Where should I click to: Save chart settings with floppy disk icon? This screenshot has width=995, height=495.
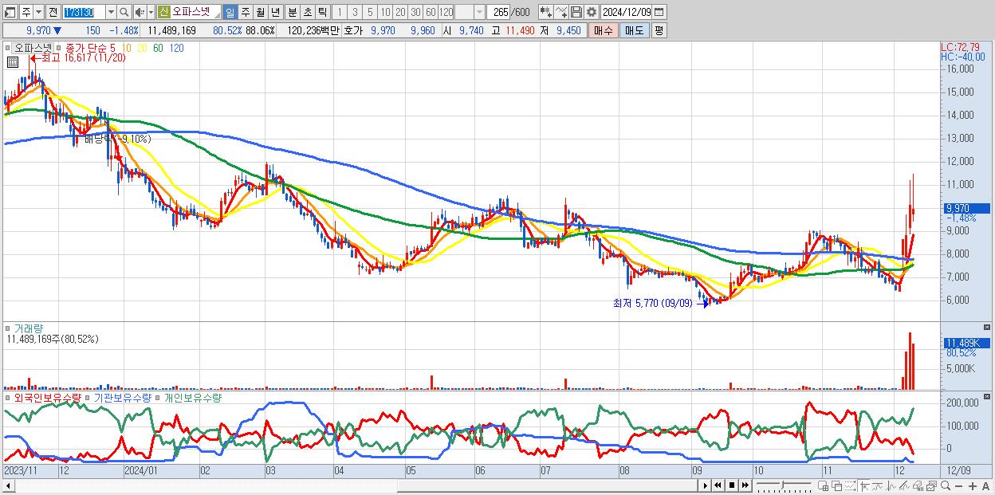pos(576,12)
